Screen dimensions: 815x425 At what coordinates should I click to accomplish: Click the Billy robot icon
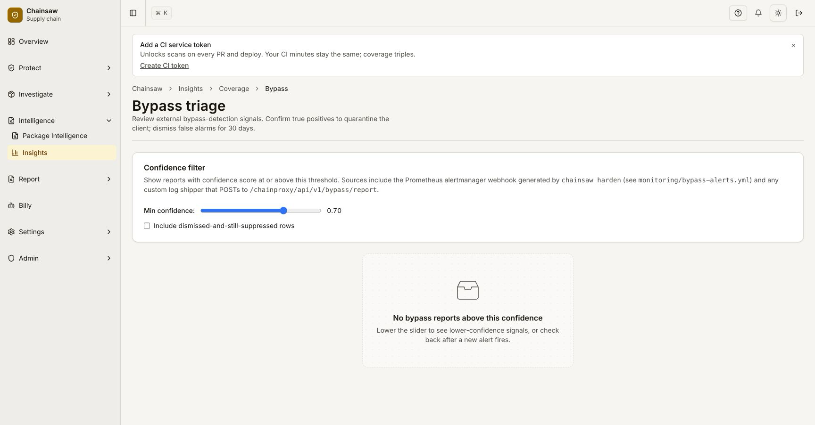click(x=11, y=205)
